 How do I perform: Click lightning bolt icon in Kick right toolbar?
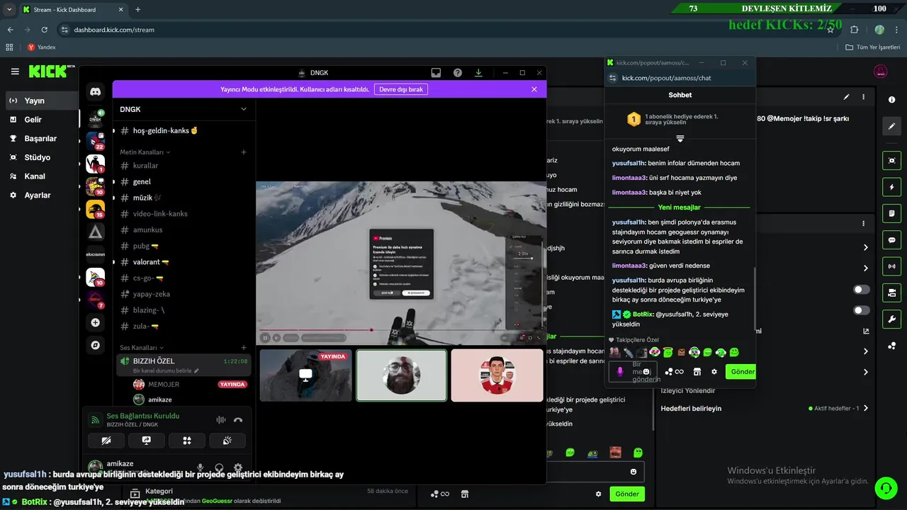point(892,187)
